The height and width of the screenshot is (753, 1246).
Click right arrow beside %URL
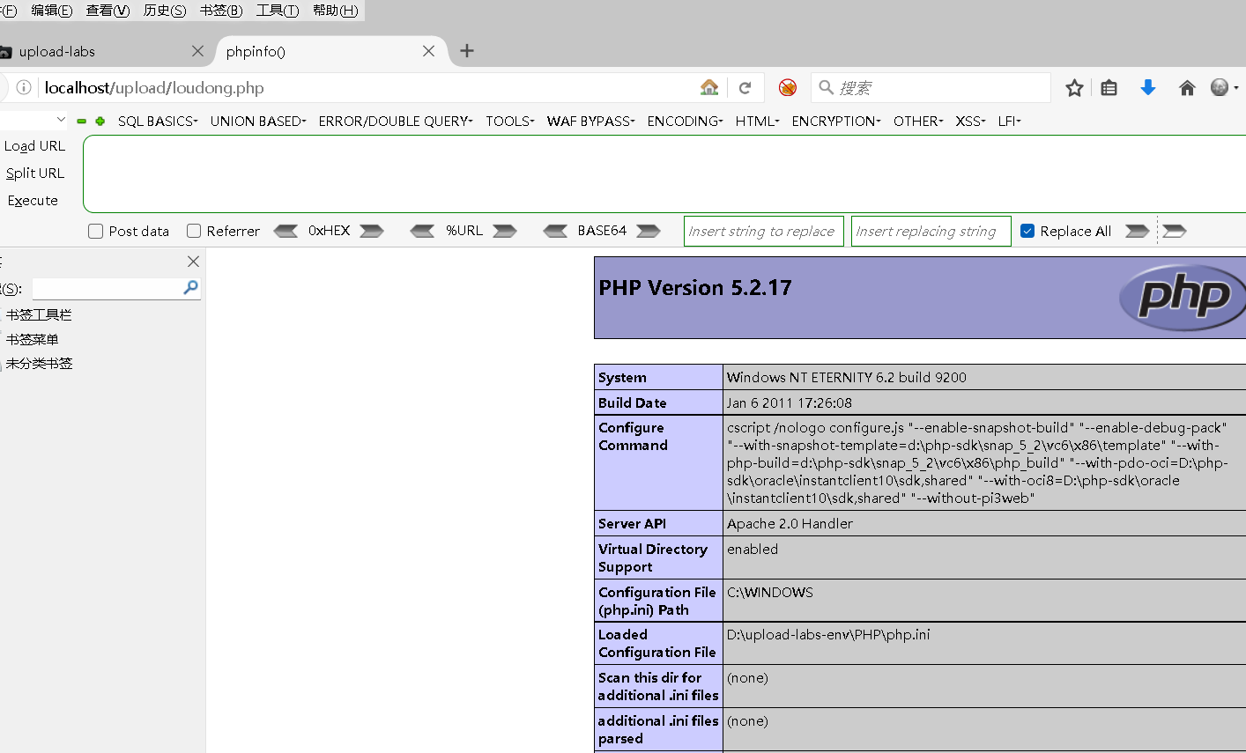505,231
